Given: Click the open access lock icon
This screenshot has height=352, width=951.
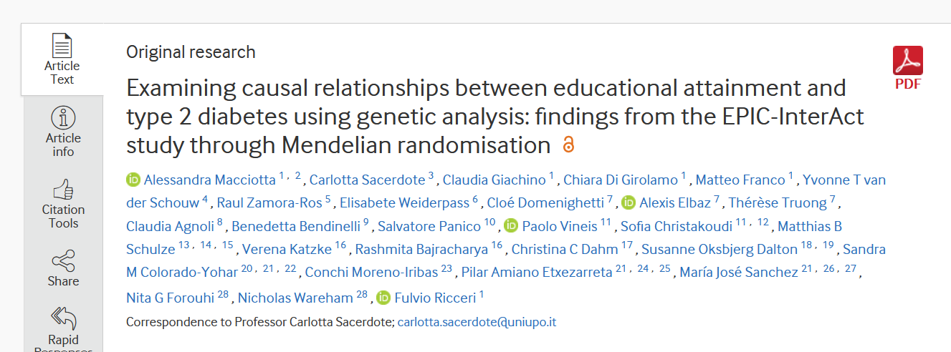Looking at the screenshot, I should 568,145.
